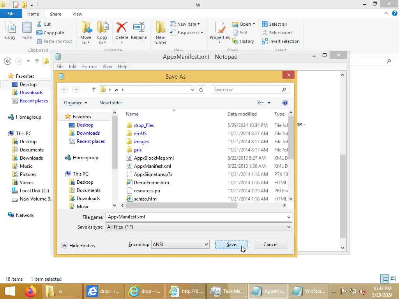
Task: Click the Explorer up directory arrow
Action: click(37, 61)
